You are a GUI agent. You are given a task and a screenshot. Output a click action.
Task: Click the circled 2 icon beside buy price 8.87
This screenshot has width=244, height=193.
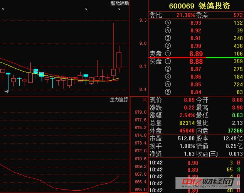(x=168, y=69)
